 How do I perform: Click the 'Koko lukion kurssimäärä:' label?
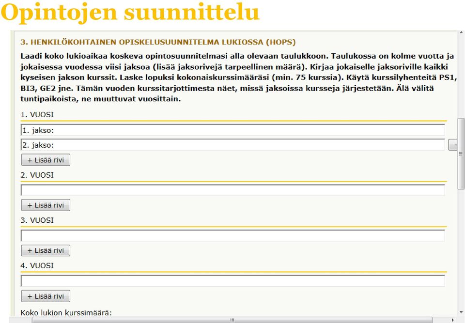pyautogui.click(x=66, y=313)
